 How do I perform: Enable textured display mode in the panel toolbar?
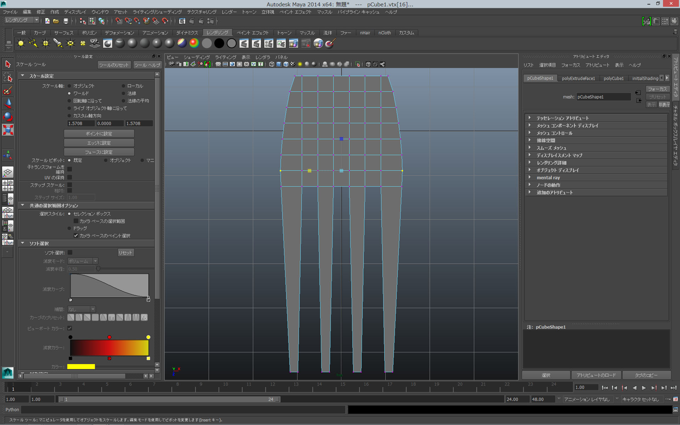[292, 64]
